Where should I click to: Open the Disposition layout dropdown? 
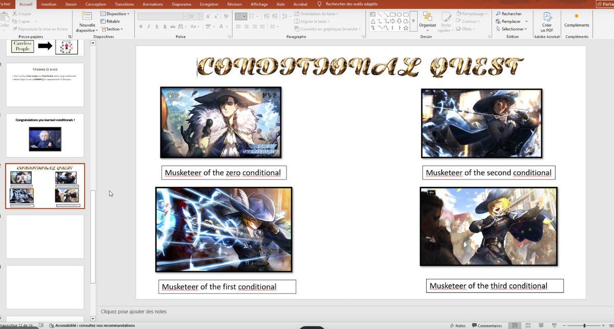115,14
